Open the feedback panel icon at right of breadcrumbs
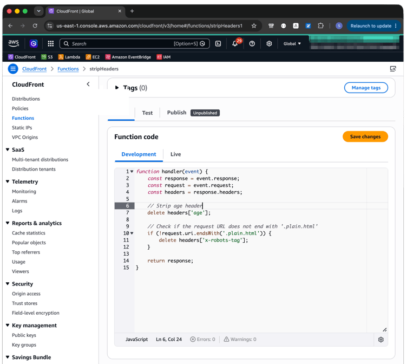406x364 pixels. (393, 69)
